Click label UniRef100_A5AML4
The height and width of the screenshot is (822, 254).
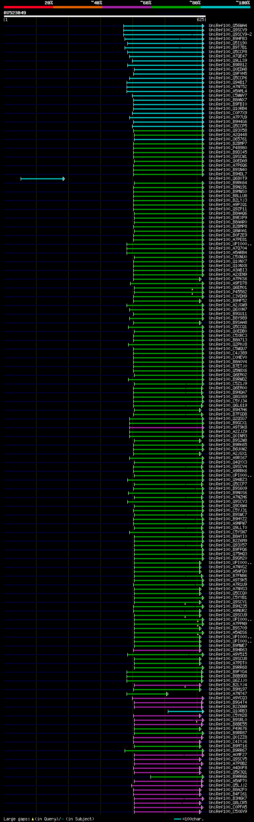click(x=228, y=91)
